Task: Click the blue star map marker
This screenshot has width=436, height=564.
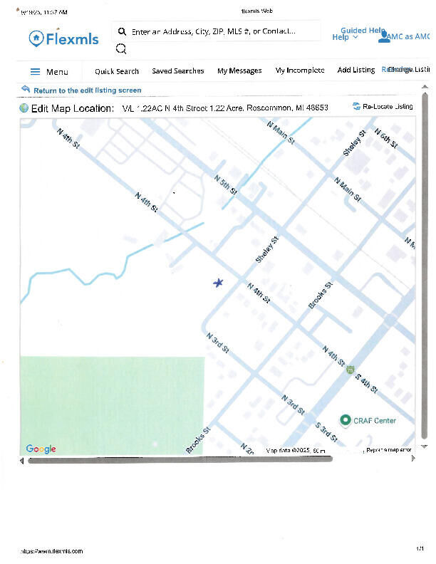Action: (218, 283)
